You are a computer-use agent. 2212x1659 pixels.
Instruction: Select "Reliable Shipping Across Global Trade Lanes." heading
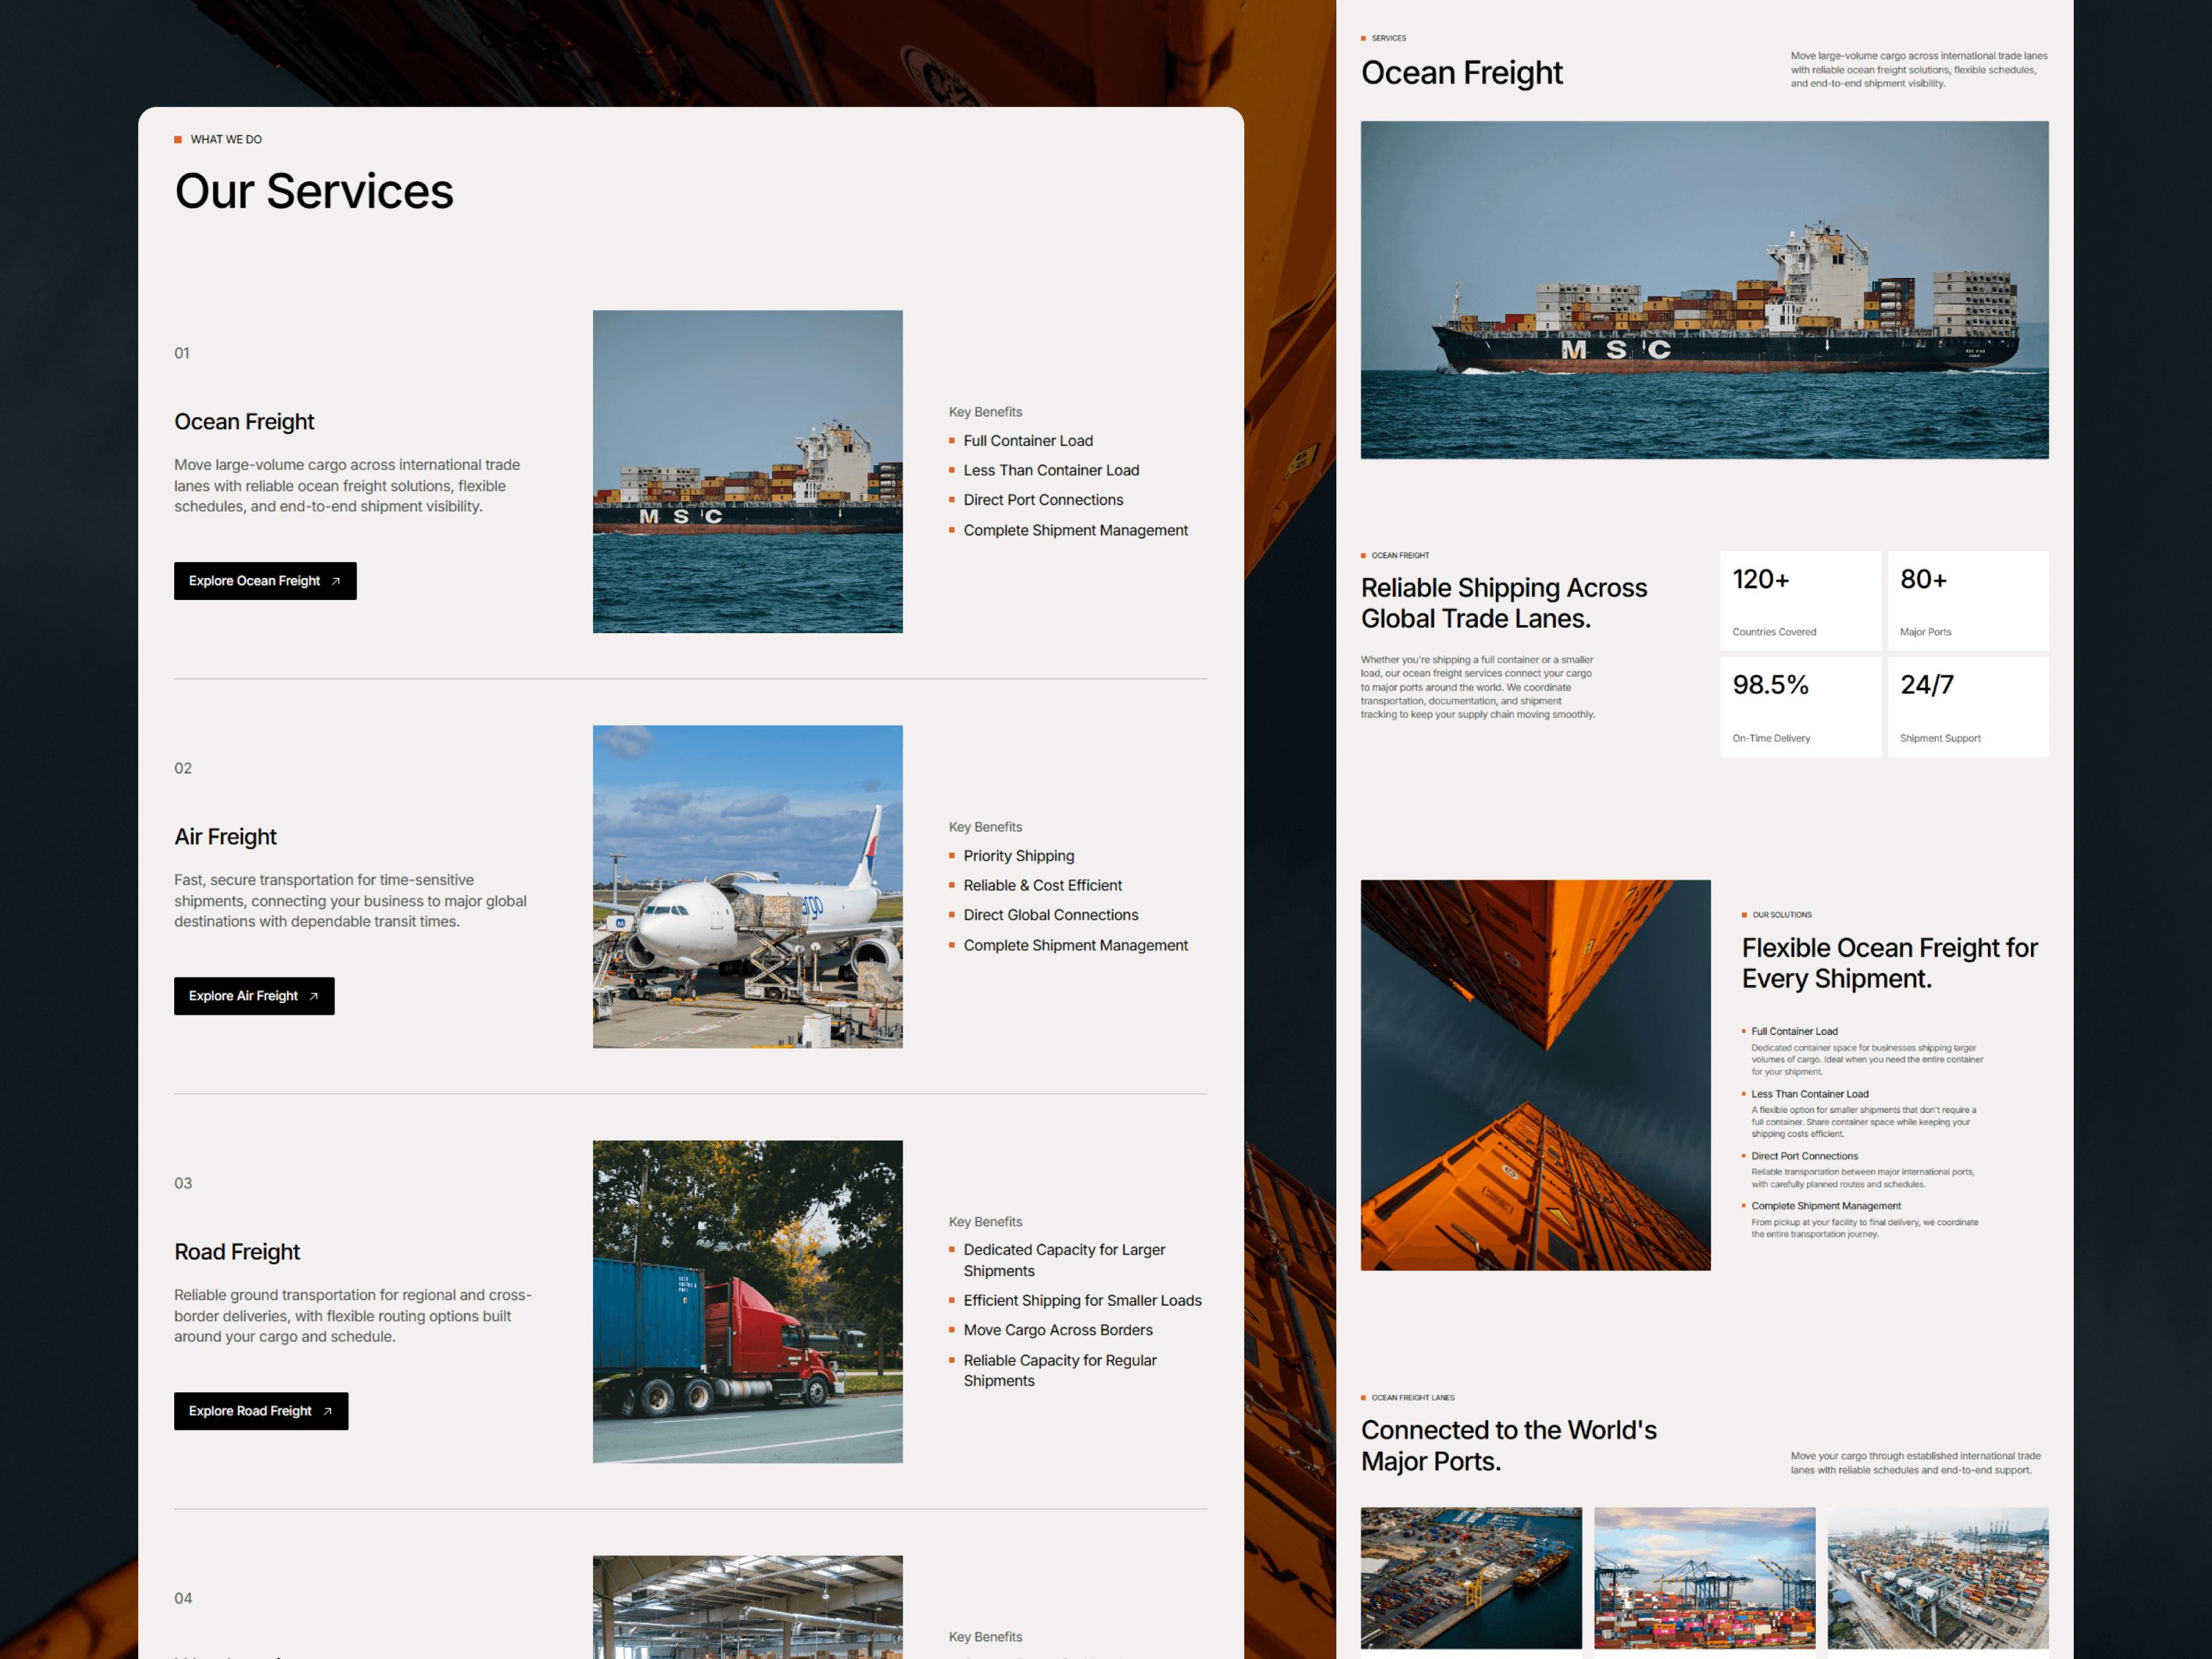click(x=1504, y=603)
